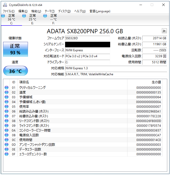The width and height of the screenshot is (170, 175).
Task: Select the リードコマンド数 (ホスト) row name
Action: pos(34,121)
